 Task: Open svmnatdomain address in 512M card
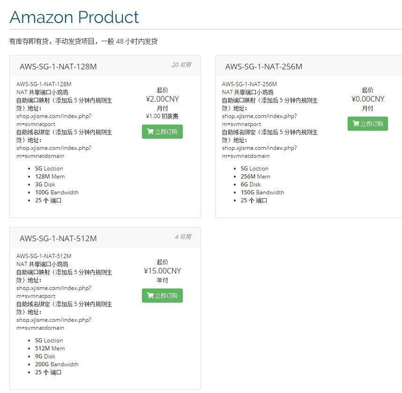click(x=54, y=324)
